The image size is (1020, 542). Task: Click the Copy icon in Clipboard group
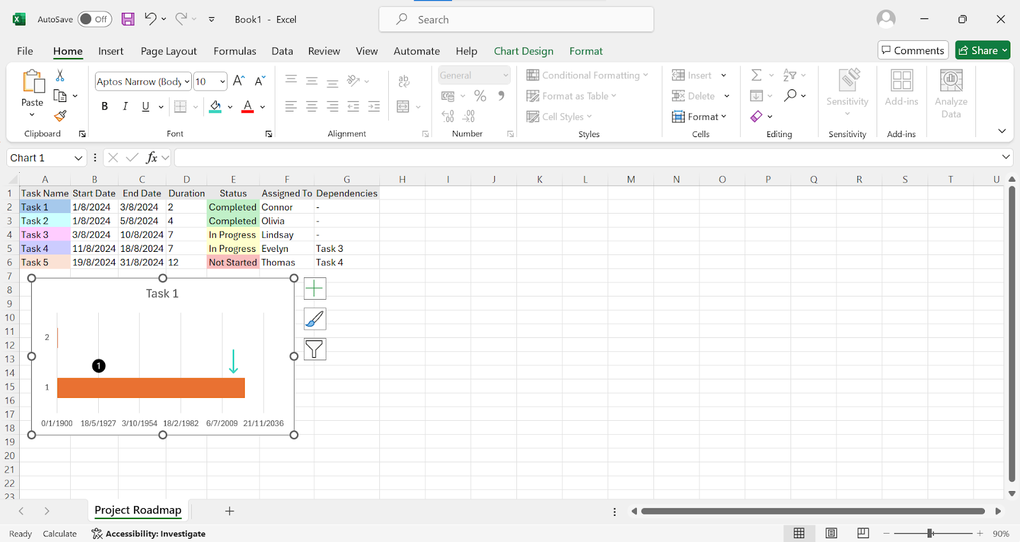(x=60, y=96)
